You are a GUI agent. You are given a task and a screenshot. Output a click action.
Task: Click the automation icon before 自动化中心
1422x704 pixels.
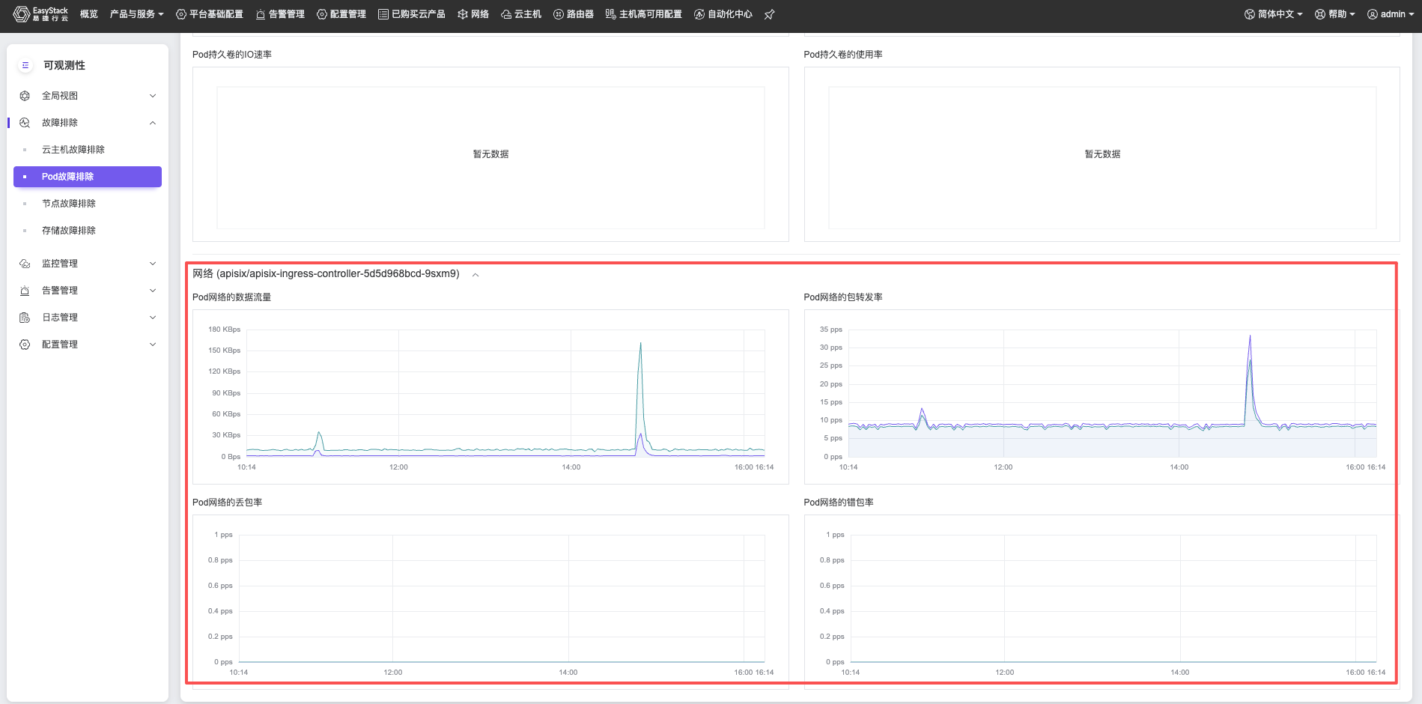(x=699, y=14)
